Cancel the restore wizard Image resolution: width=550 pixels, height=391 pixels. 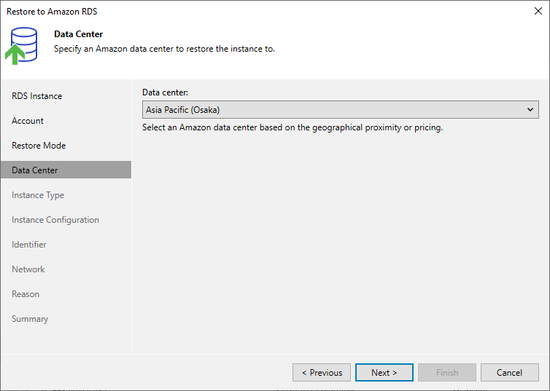click(x=509, y=373)
